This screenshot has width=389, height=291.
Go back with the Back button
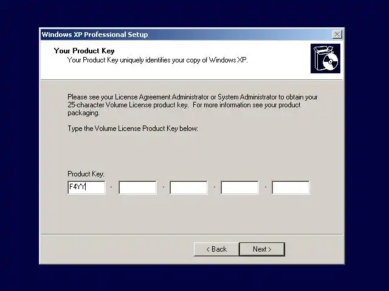click(x=216, y=249)
